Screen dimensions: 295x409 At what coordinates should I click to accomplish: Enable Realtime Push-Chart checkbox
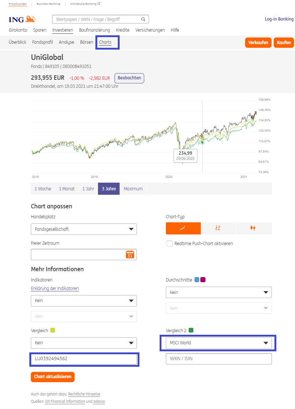click(170, 243)
